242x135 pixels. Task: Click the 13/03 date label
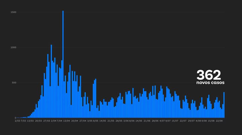(x=30, y=121)
